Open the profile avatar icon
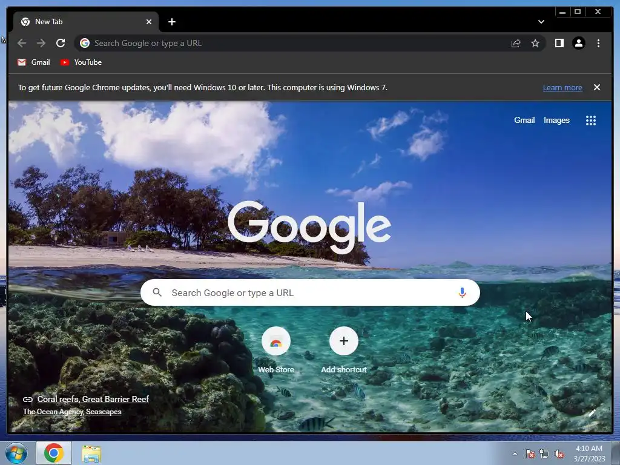Viewport: 620px width, 465px height. (x=578, y=43)
